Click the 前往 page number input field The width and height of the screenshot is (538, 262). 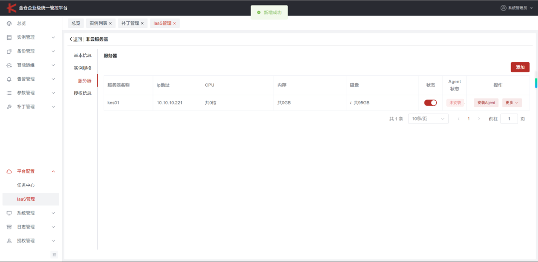509,119
